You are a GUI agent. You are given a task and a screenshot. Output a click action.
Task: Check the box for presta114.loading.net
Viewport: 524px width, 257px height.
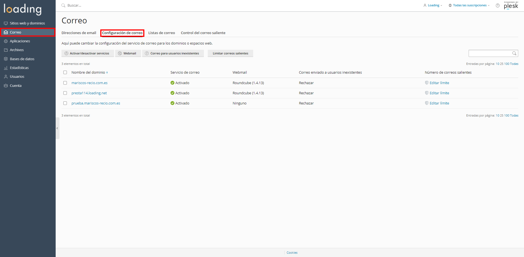coord(65,93)
